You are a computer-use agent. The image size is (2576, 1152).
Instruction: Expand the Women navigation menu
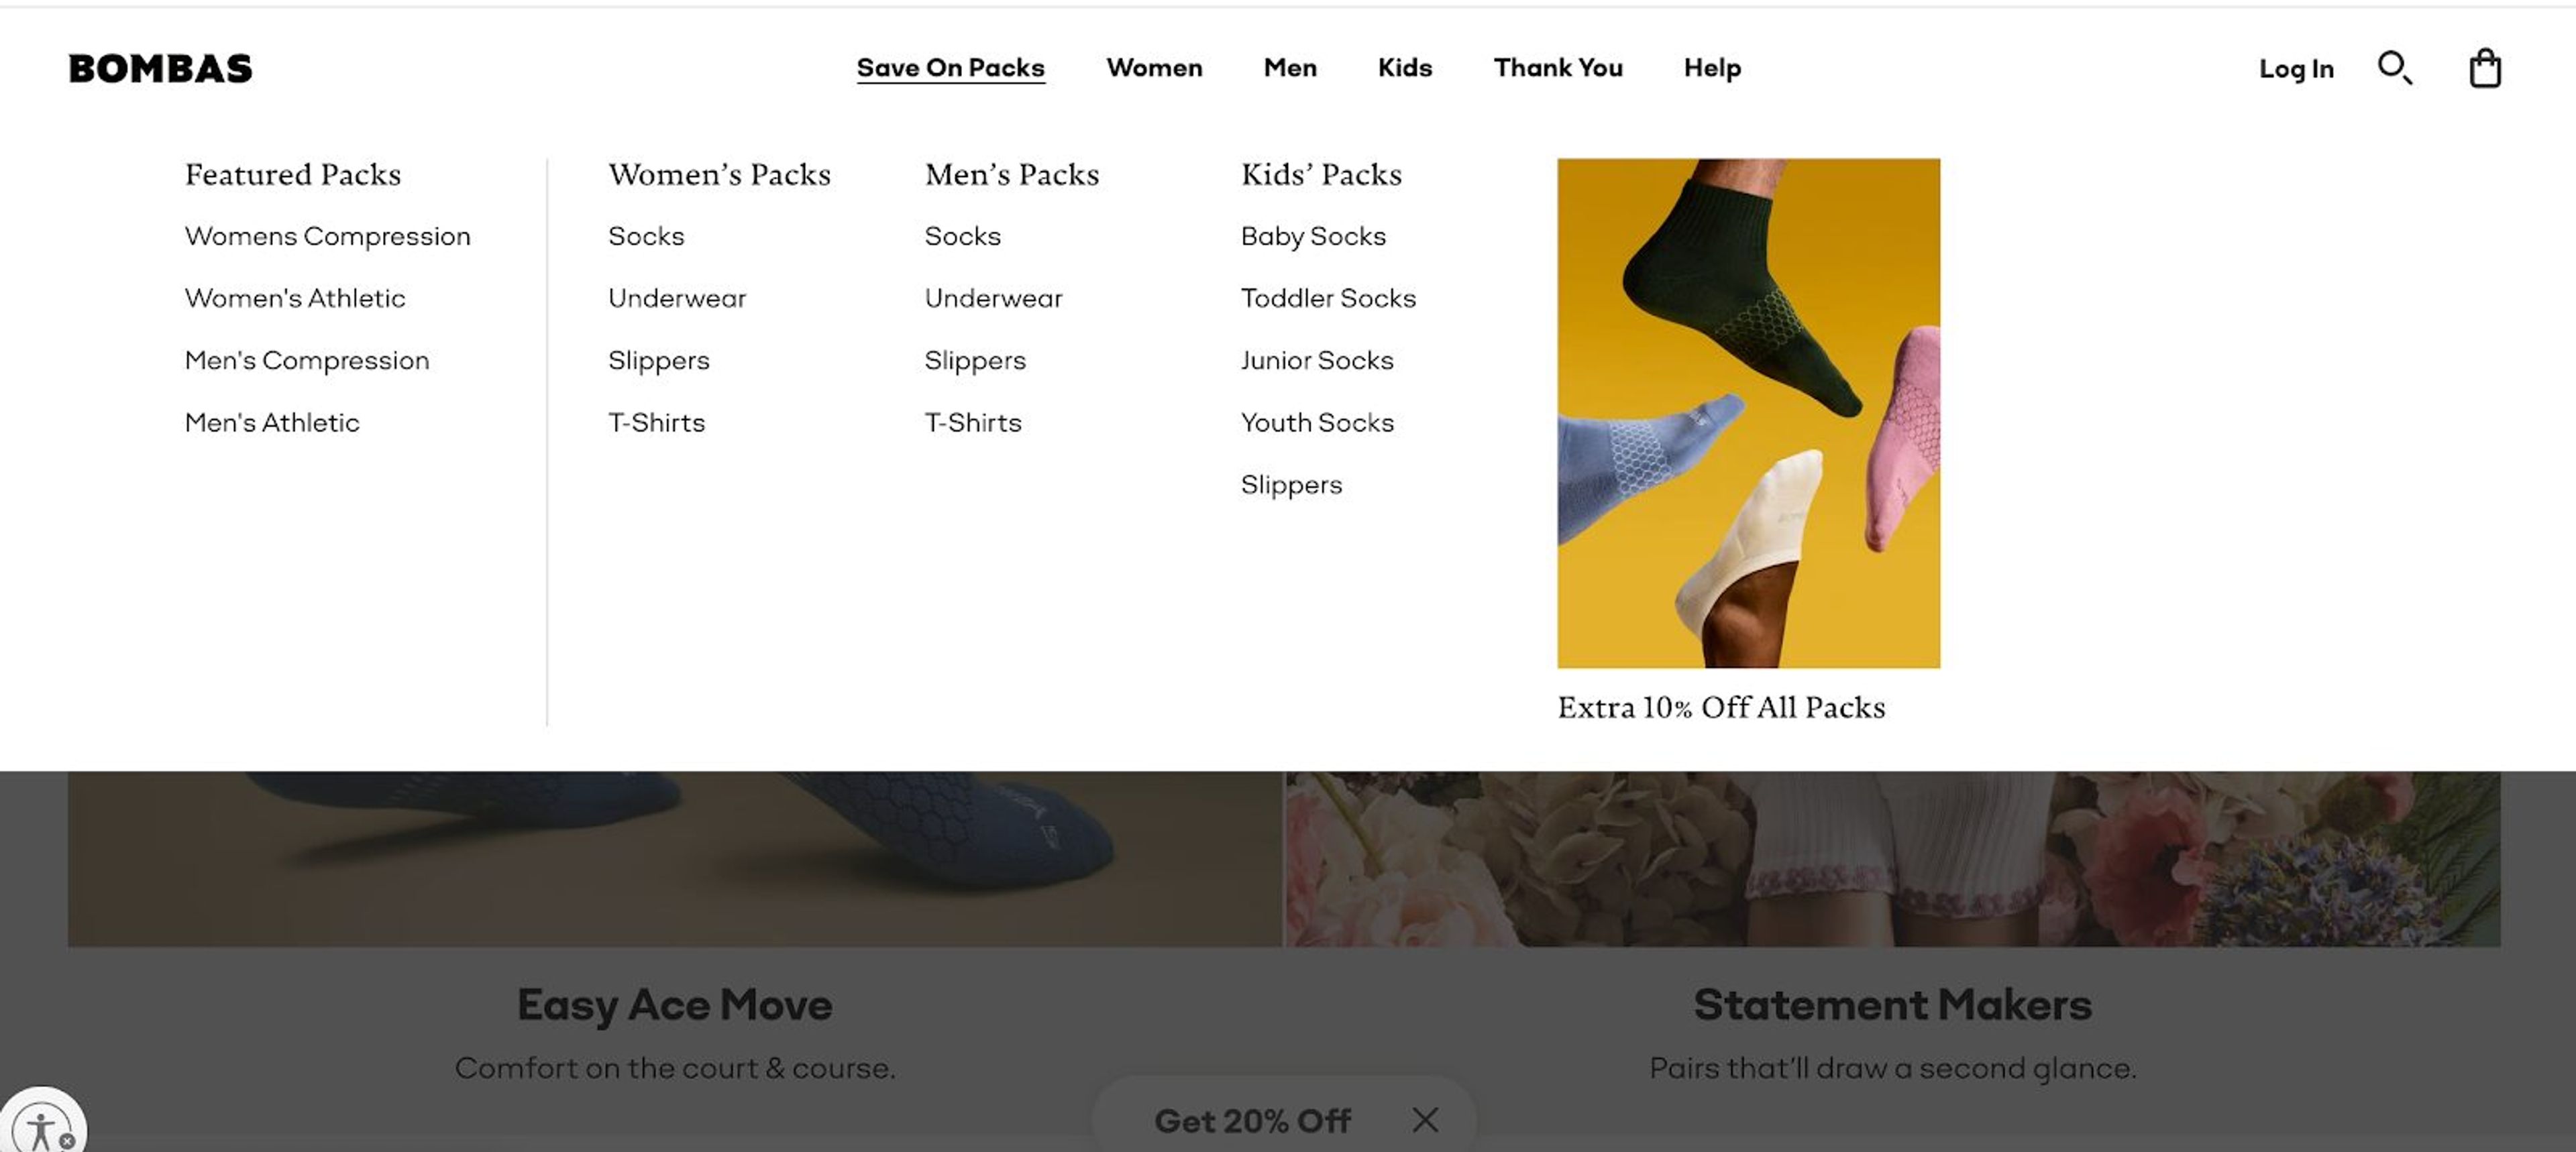[x=1154, y=68]
